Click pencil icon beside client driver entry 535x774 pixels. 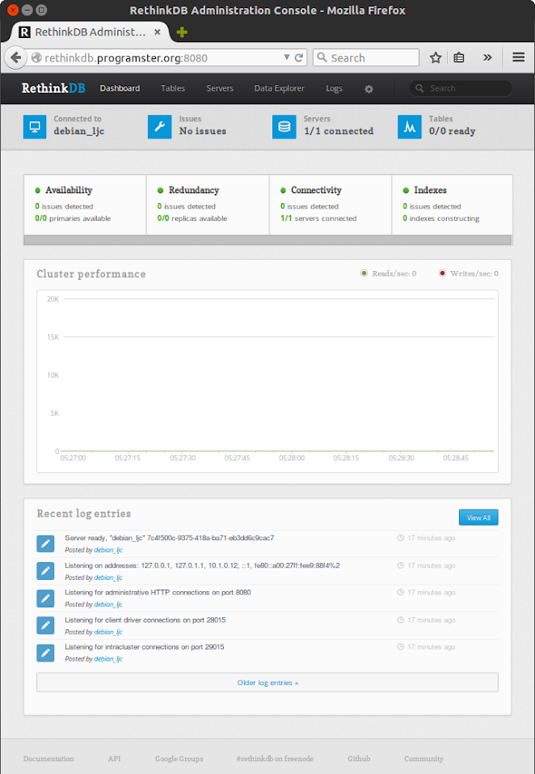[x=45, y=625]
